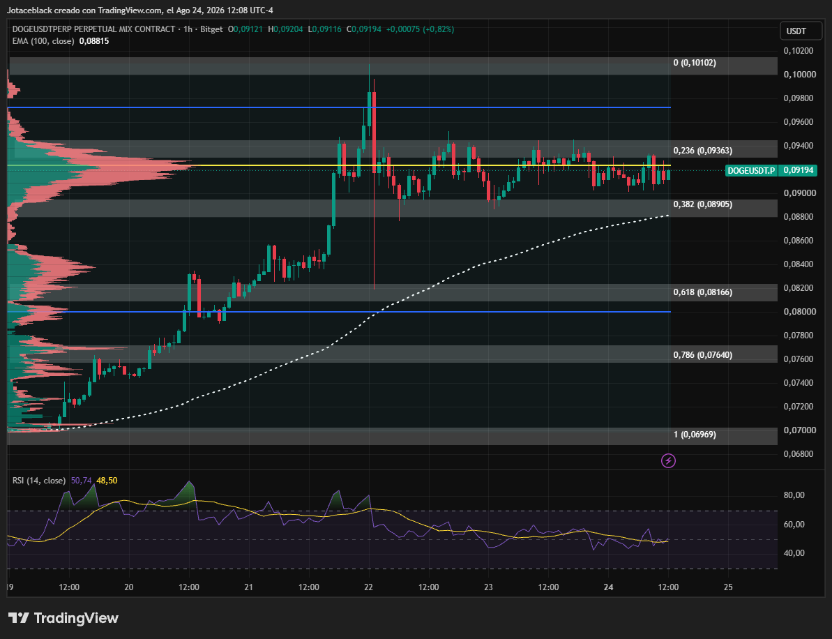The height and width of the screenshot is (639, 832).
Task: Click the price change +0,00075 (+0,82%)
Action: click(420, 29)
